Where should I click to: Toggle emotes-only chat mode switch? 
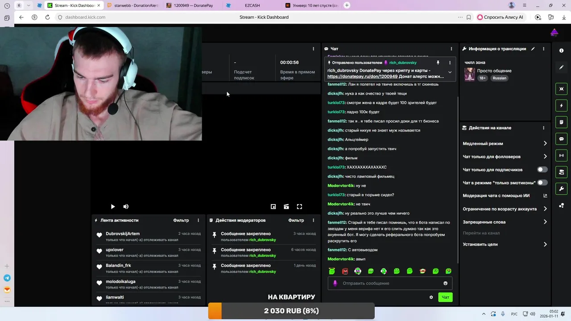tap(542, 182)
